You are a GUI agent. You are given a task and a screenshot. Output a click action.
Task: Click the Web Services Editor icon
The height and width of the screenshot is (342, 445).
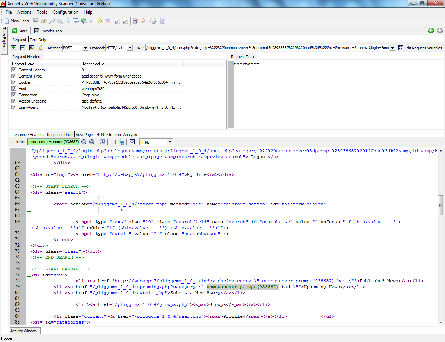click(x=126, y=21)
